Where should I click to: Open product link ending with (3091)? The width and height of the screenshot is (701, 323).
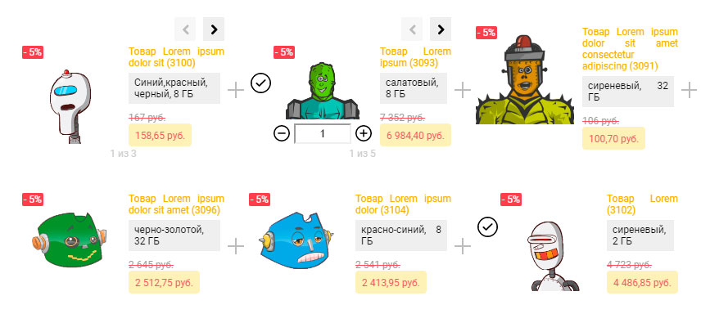point(630,49)
